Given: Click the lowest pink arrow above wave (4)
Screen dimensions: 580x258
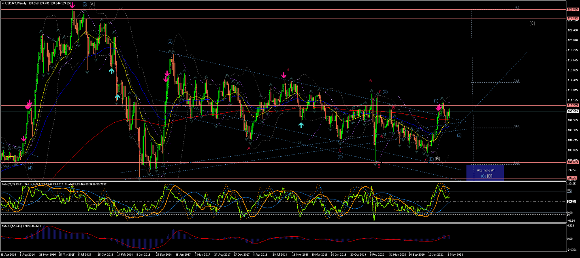Looking at the screenshot, I should (23, 139).
